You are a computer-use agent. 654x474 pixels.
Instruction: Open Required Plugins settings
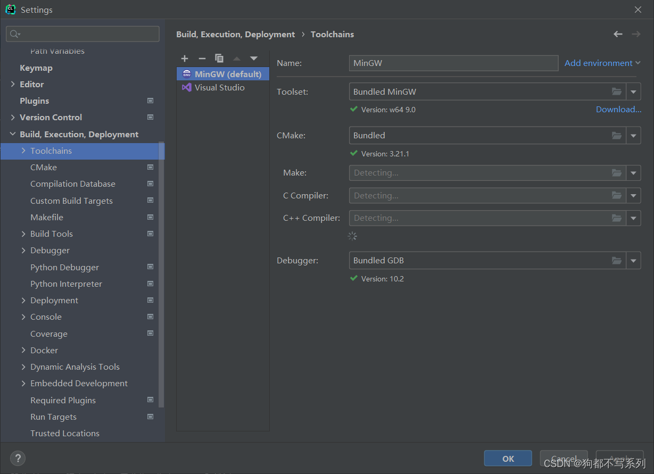coord(63,400)
